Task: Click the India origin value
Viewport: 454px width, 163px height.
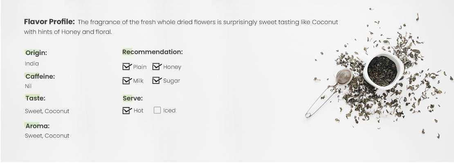Action: (32, 64)
